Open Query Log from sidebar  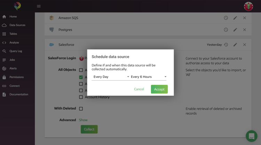pyautogui.click(x=16, y=51)
